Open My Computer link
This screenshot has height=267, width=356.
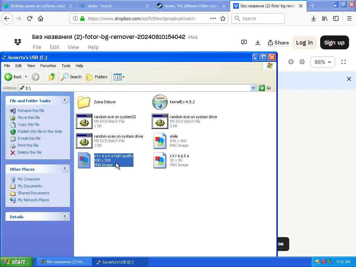tap(29, 179)
